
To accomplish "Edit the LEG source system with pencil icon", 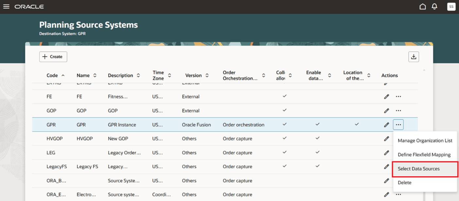I will pyautogui.click(x=387, y=152).
